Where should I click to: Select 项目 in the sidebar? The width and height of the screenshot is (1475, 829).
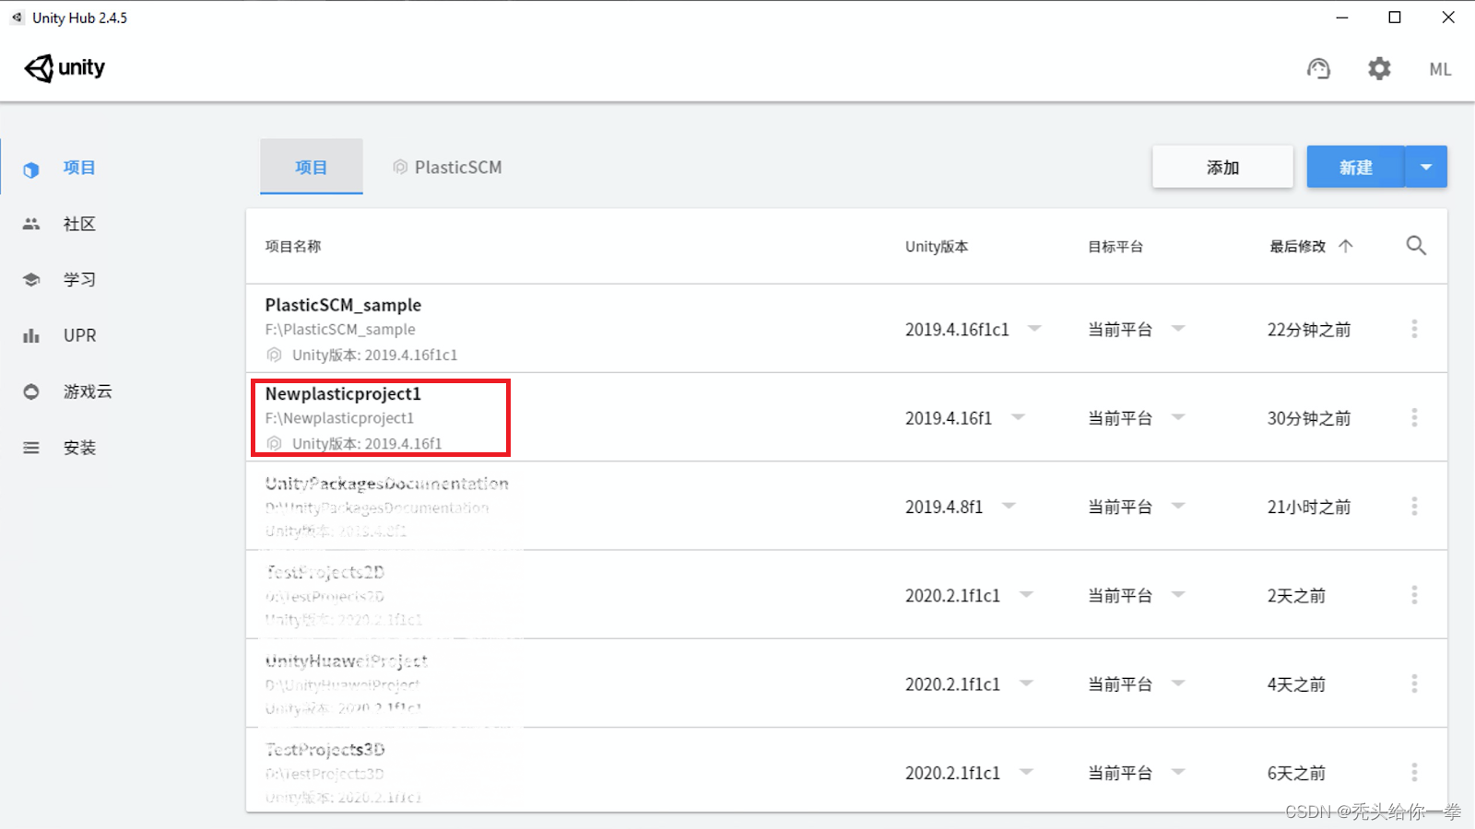tap(79, 168)
